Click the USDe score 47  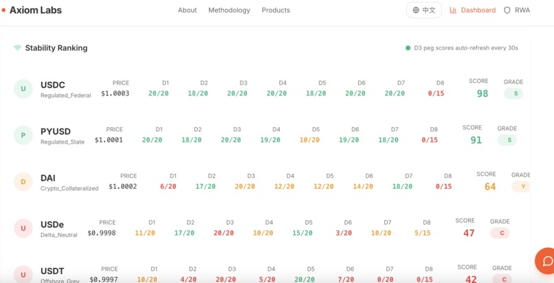click(469, 234)
